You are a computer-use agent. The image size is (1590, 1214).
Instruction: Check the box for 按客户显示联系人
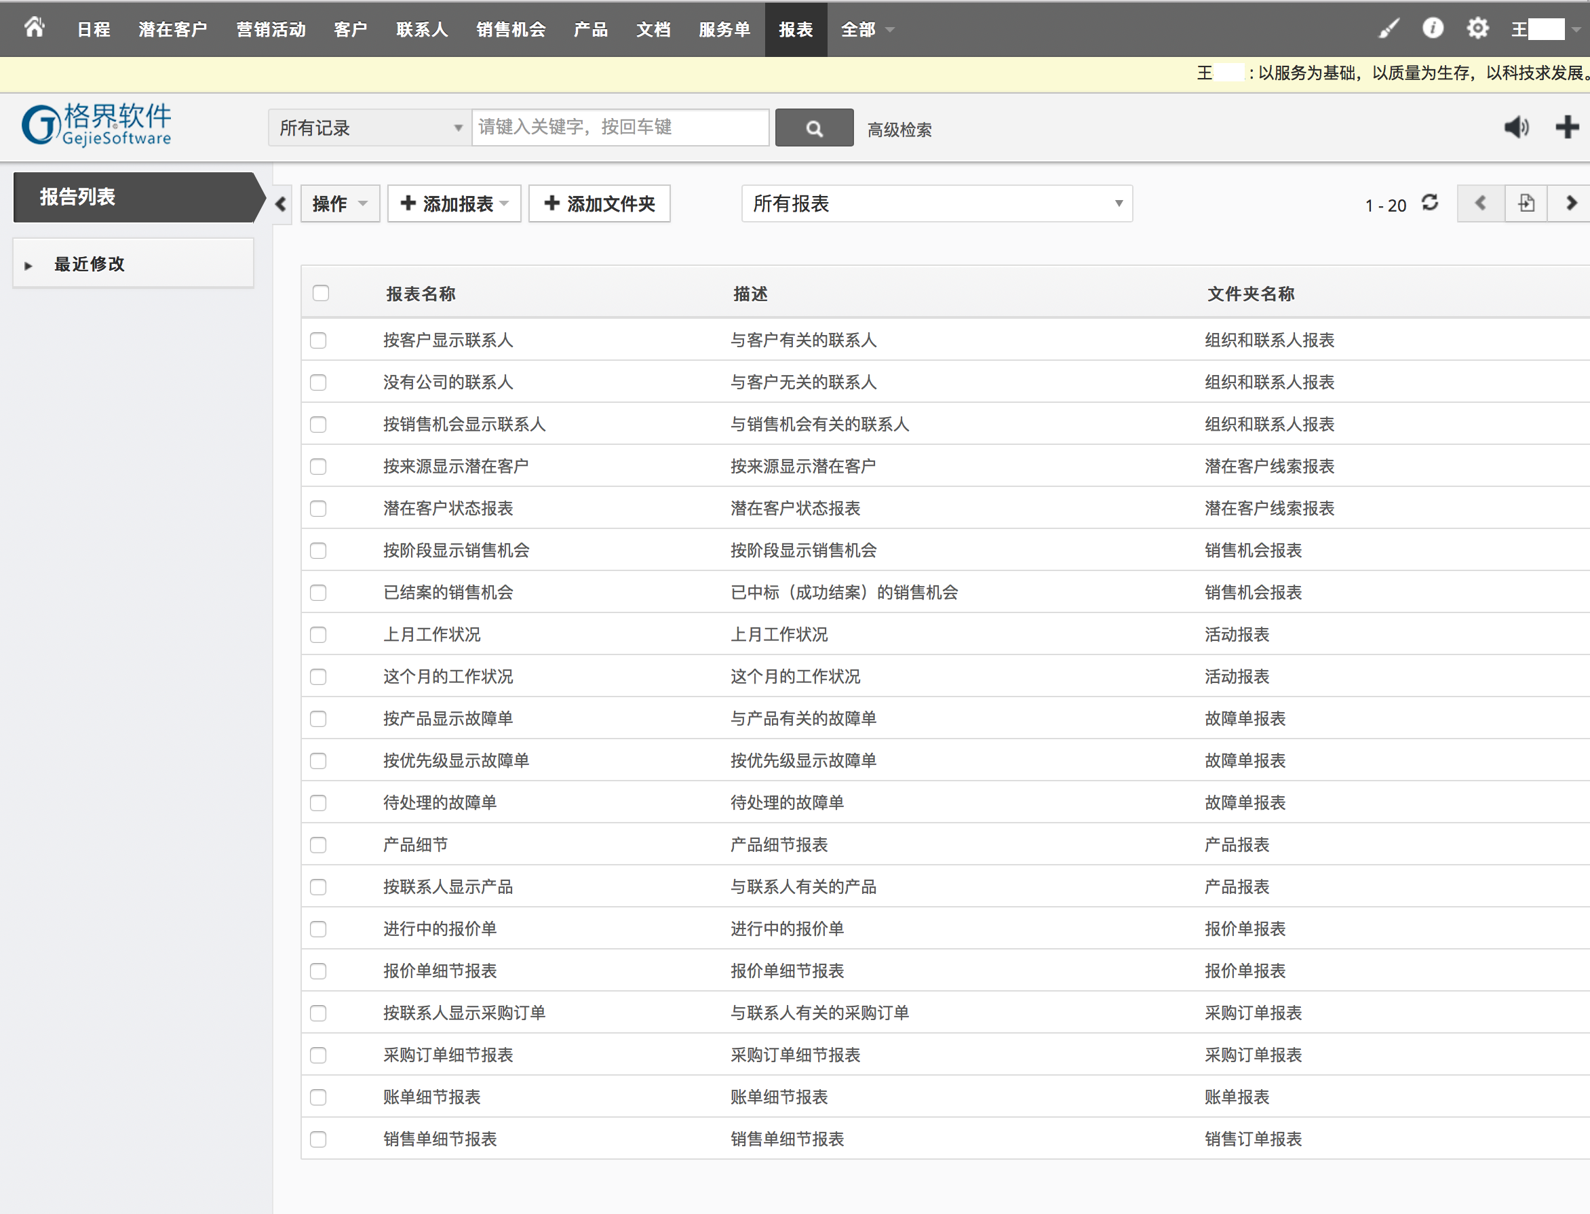coord(319,340)
